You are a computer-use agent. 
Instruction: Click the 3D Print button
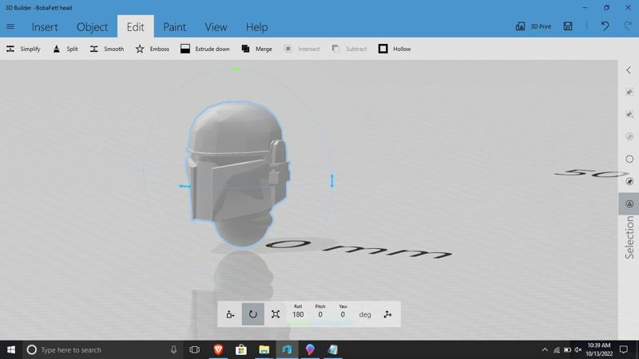pos(533,26)
